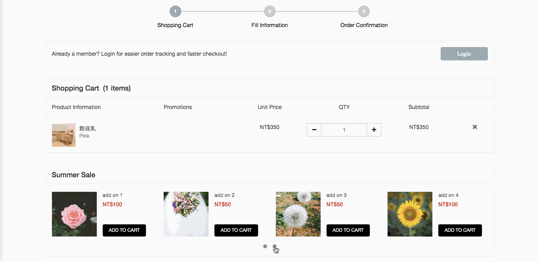The height and width of the screenshot is (262, 539).
Task: Click the pink rose product image
Action: click(74, 214)
